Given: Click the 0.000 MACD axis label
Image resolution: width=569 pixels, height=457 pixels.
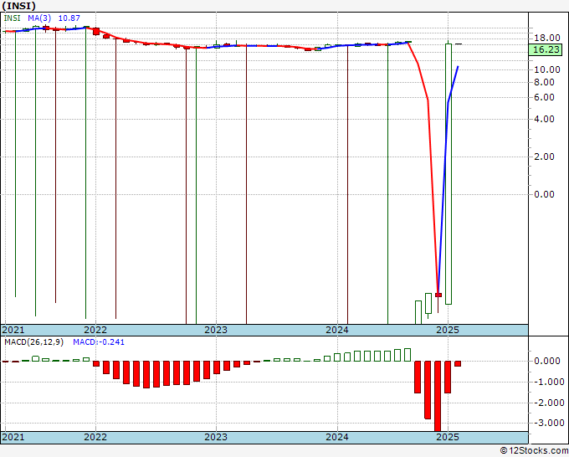Looking at the screenshot, I should tap(547, 361).
